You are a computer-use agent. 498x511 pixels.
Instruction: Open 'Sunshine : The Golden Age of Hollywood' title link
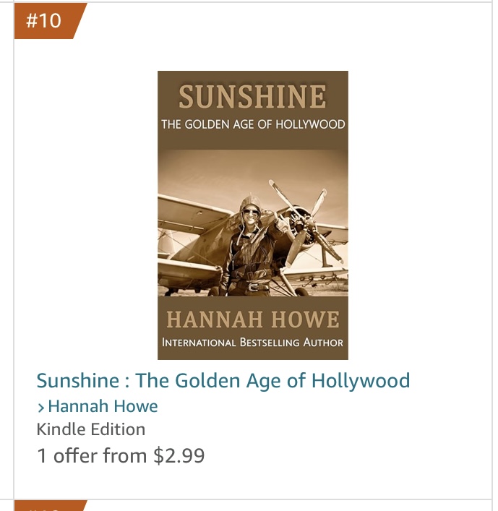(223, 380)
